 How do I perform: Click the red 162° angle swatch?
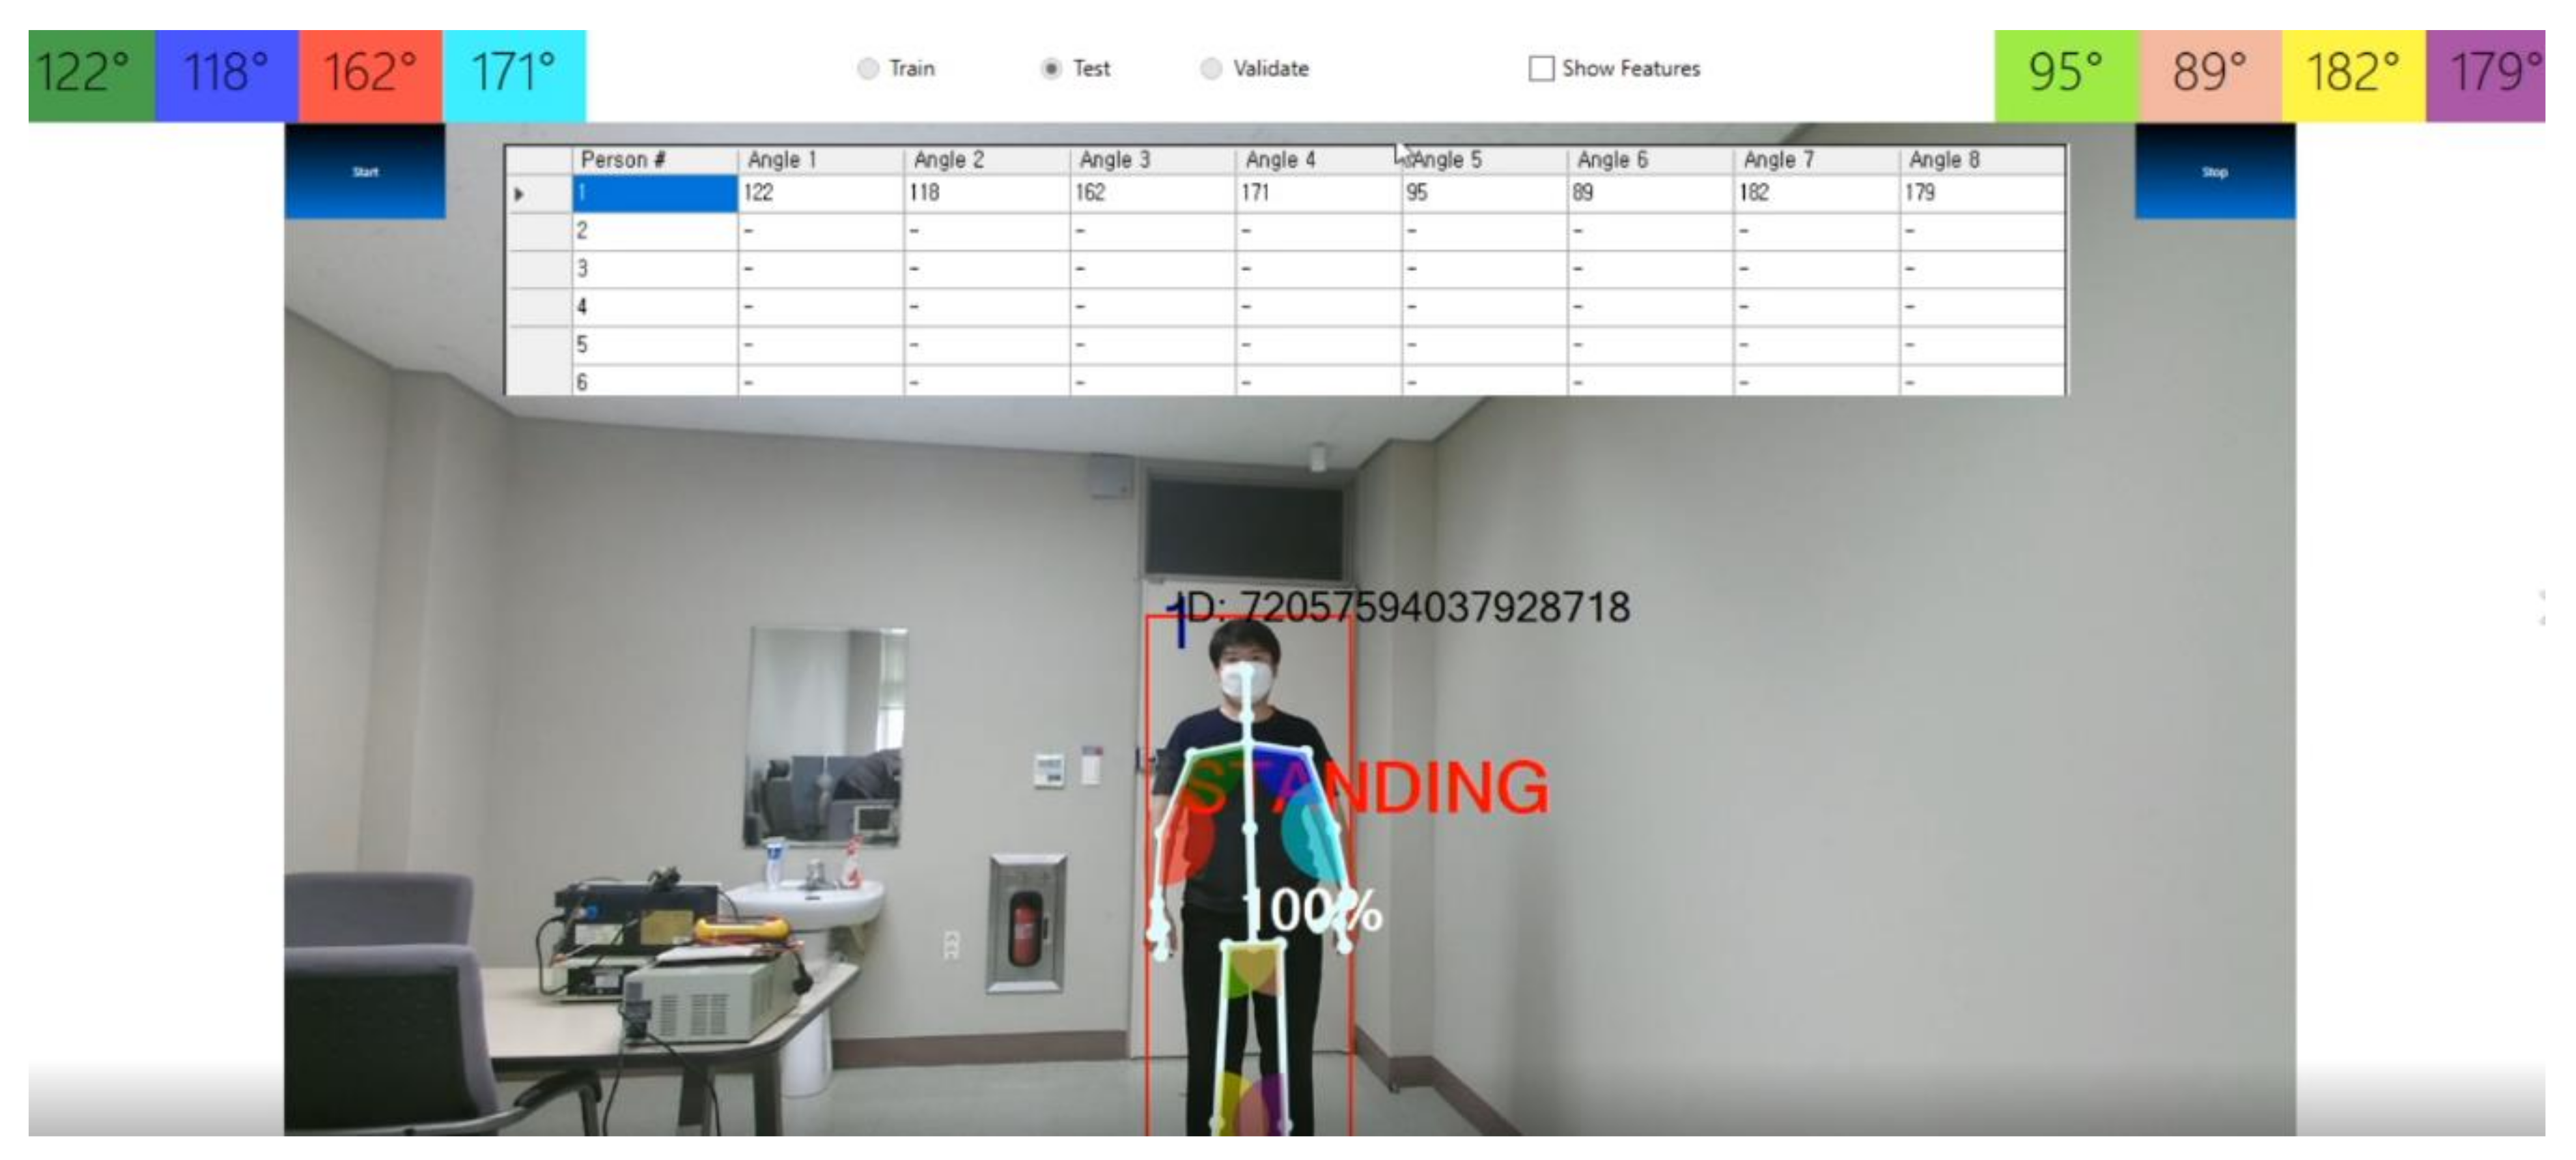[x=370, y=75]
